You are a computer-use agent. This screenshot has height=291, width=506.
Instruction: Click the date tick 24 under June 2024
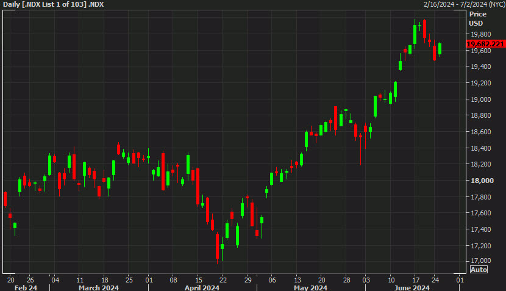(x=435, y=279)
